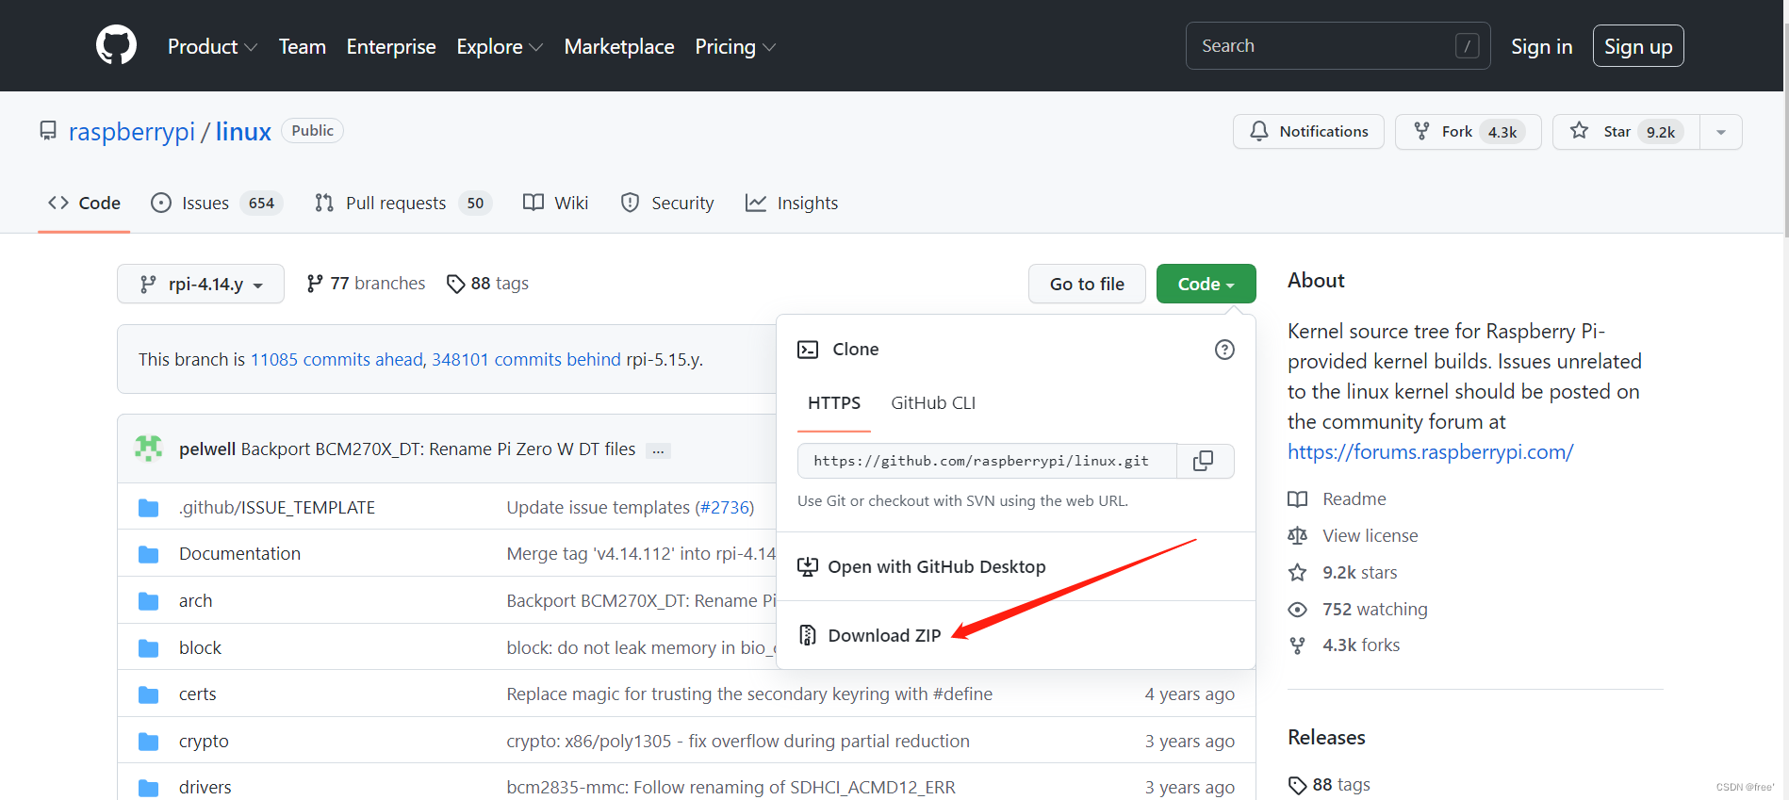
Task: Toggle the green Code dropdown button
Action: point(1206,284)
